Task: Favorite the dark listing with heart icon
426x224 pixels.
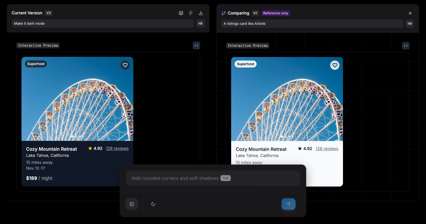Action: point(125,65)
